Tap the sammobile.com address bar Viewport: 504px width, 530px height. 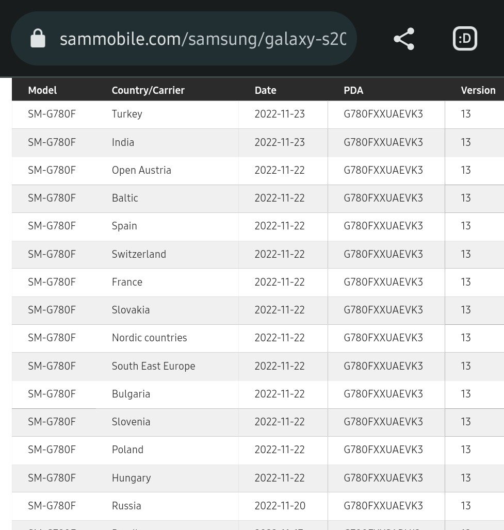click(x=202, y=39)
